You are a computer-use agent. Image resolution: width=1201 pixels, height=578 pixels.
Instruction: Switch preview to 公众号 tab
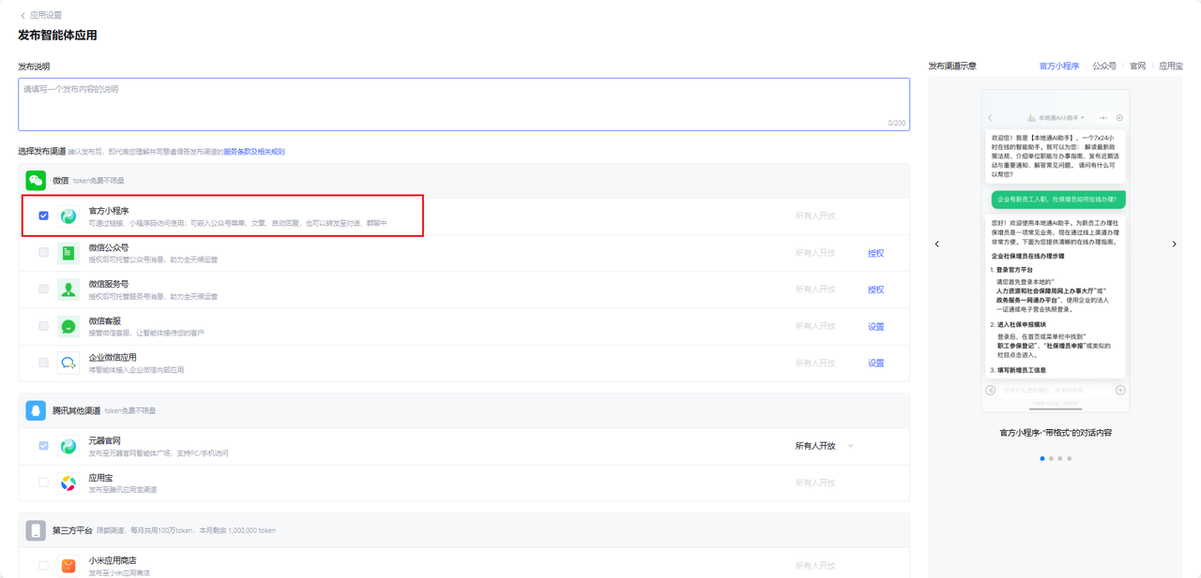(1103, 67)
